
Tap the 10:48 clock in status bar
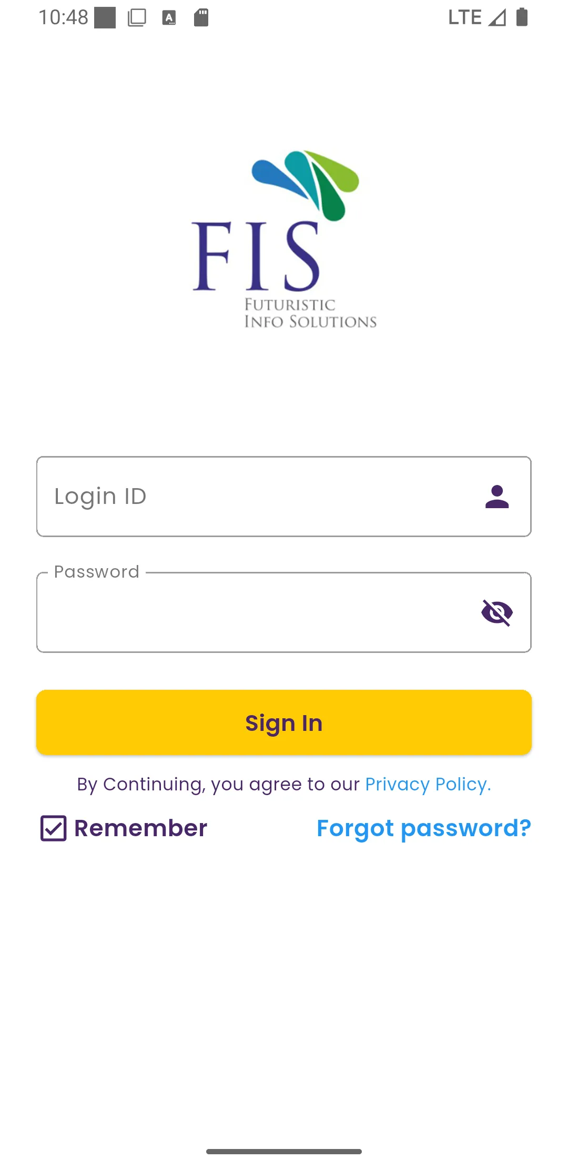[x=63, y=17]
